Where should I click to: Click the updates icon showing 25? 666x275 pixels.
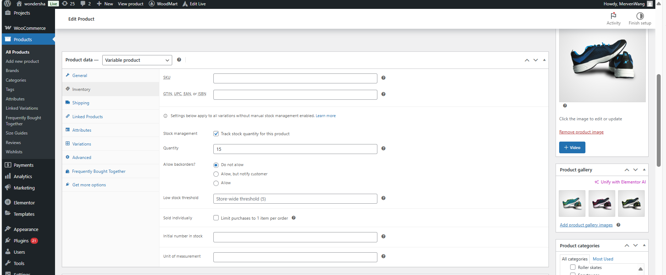[x=65, y=4]
